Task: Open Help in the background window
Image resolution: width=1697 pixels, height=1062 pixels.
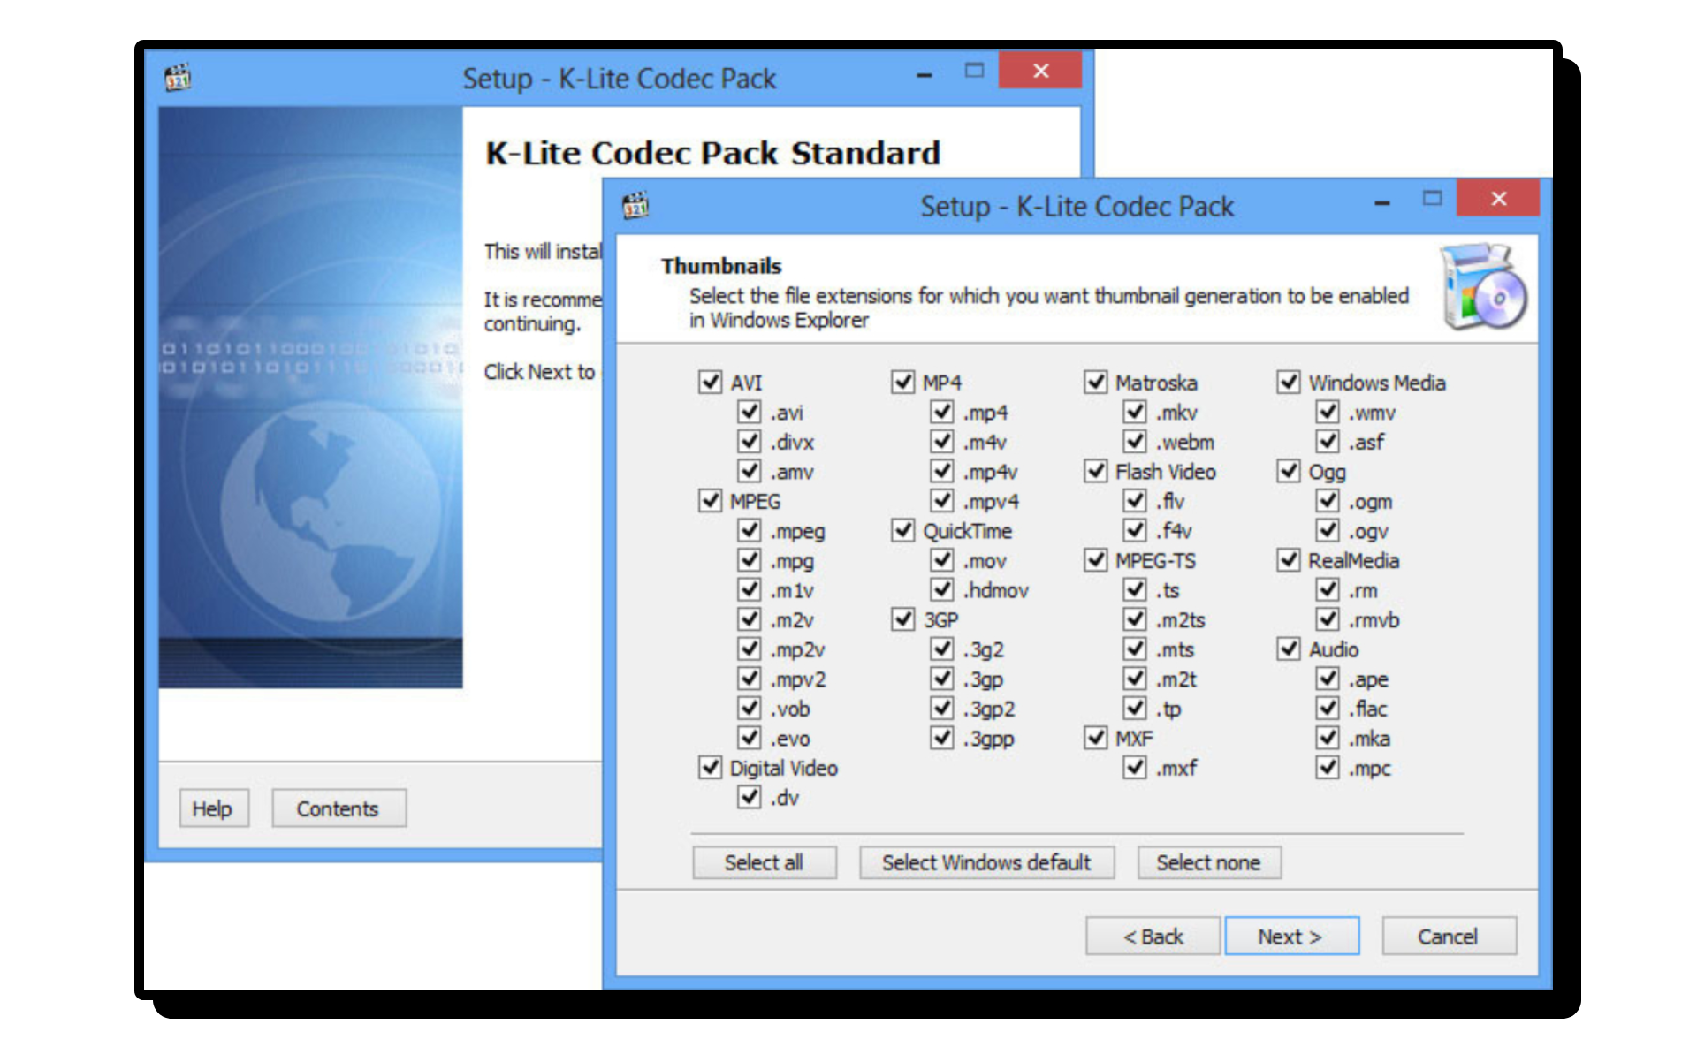Action: pyautogui.click(x=213, y=808)
